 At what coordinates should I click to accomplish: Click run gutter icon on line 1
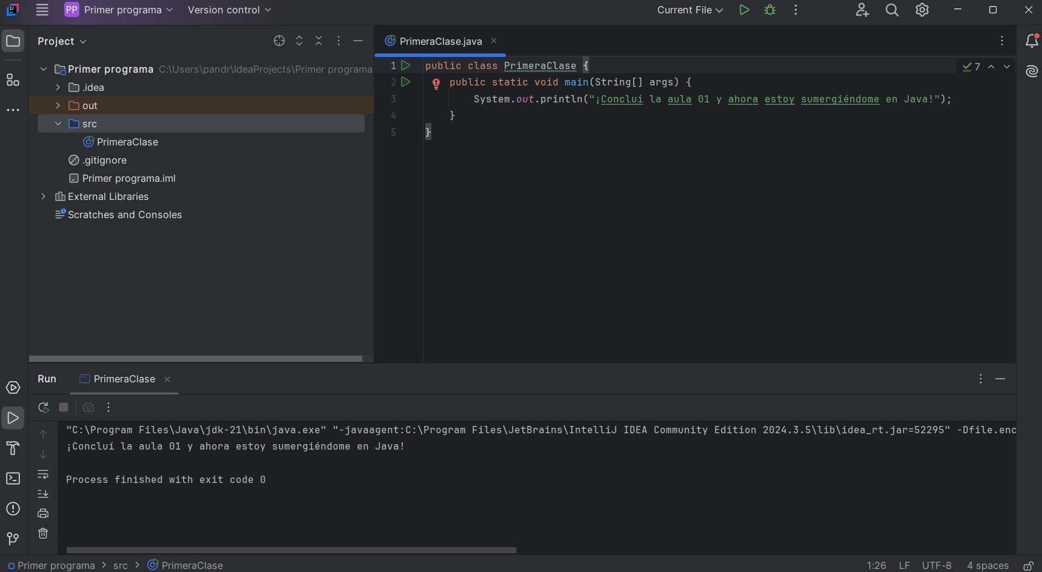point(406,65)
